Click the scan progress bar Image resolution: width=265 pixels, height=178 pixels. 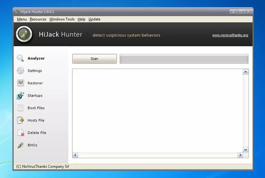(x=184, y=59)
